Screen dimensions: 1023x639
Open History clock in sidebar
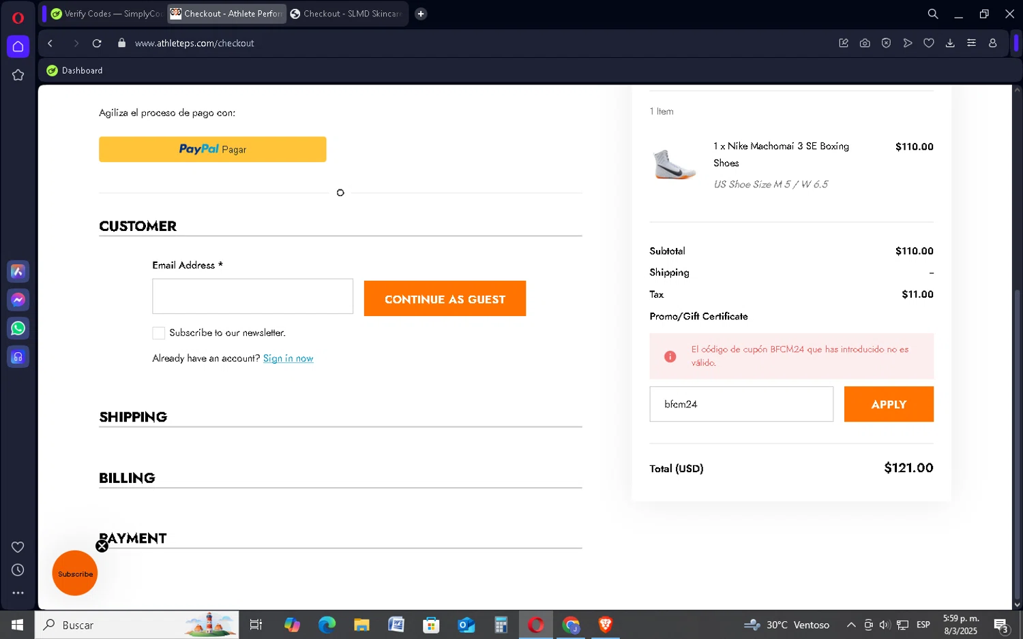18,570
